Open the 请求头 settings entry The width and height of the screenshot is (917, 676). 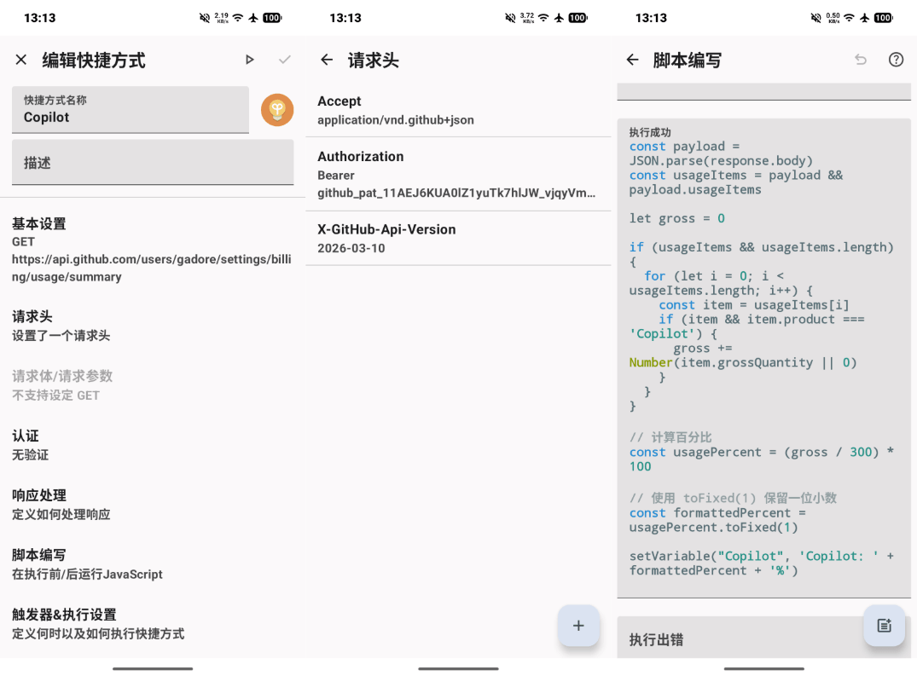(152, 326)
